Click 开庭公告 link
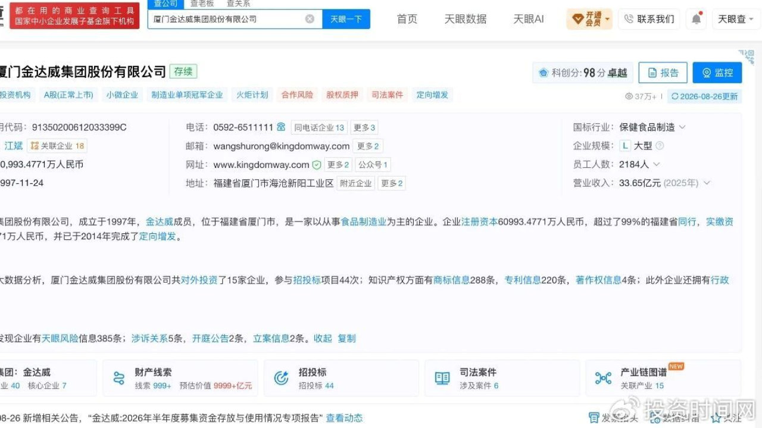The image size is (762, 428). coord(210,338)
